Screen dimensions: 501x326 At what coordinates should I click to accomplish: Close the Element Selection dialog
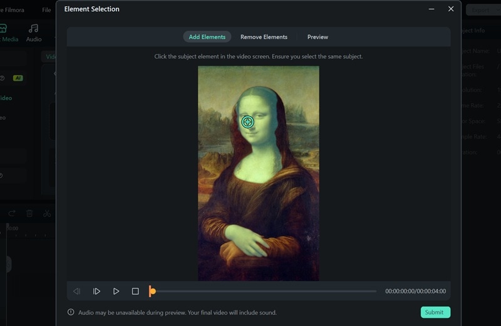[x=451, y=9]
